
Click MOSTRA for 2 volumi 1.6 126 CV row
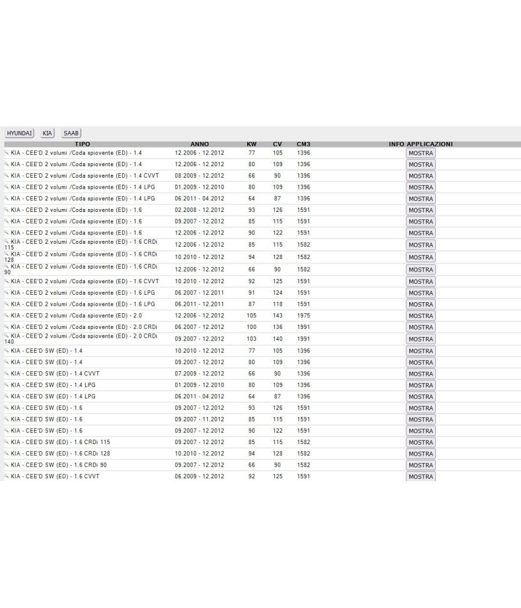421,210
